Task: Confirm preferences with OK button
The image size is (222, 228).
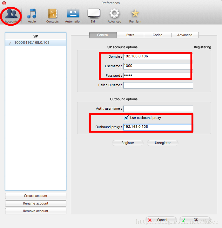Action: point(195,220)
